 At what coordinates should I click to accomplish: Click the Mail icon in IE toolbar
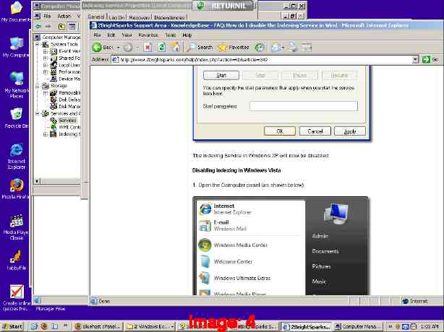pos(277,48)
